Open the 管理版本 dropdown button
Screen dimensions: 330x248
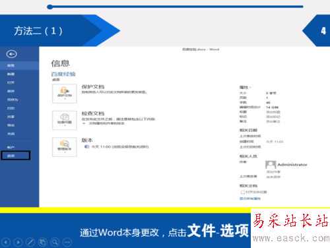click(x=65, y=147)
